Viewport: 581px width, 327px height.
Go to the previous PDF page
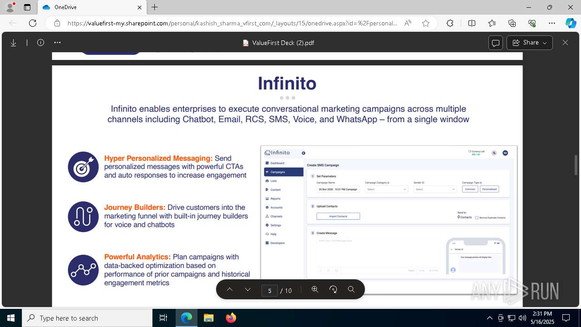click(x=230, y=290)
